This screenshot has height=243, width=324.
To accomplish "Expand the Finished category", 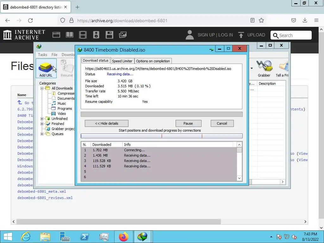I will tap(42, 124).
